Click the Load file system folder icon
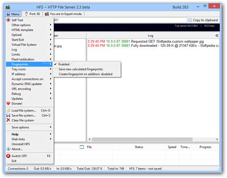This screenshot has height=178, width=227. pyautogui.click(x=8, y=111)
